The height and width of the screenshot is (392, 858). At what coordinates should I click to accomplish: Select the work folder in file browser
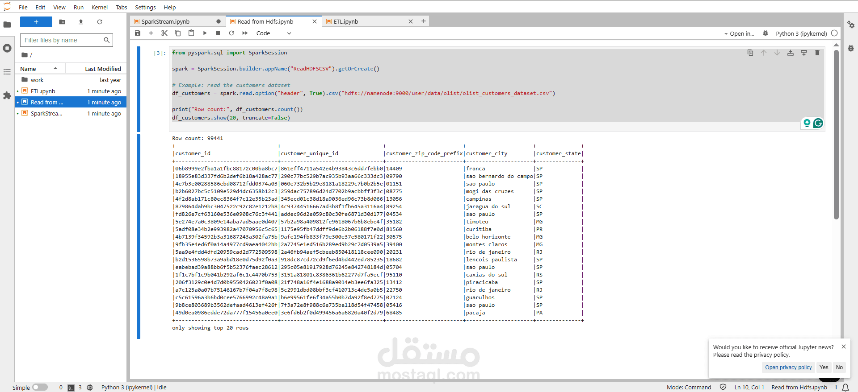71,80
